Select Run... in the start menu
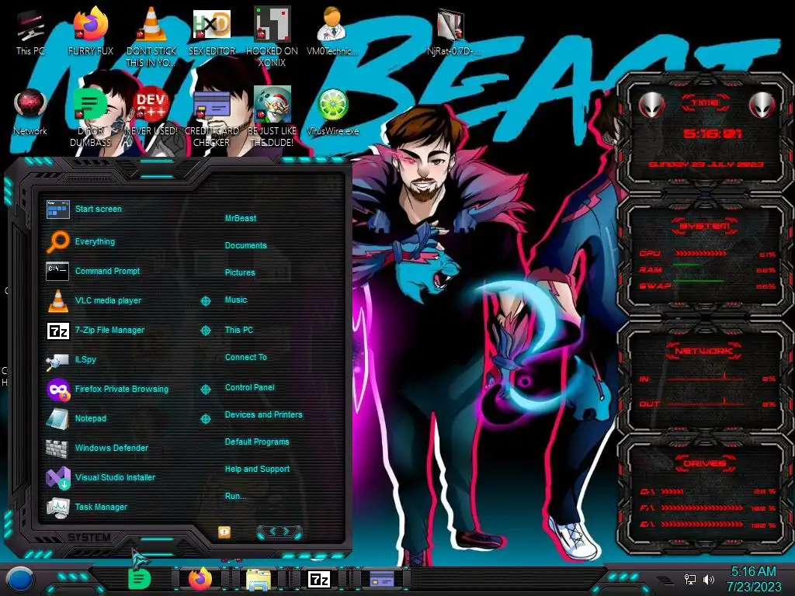The image size is (795, 596). 235,496
